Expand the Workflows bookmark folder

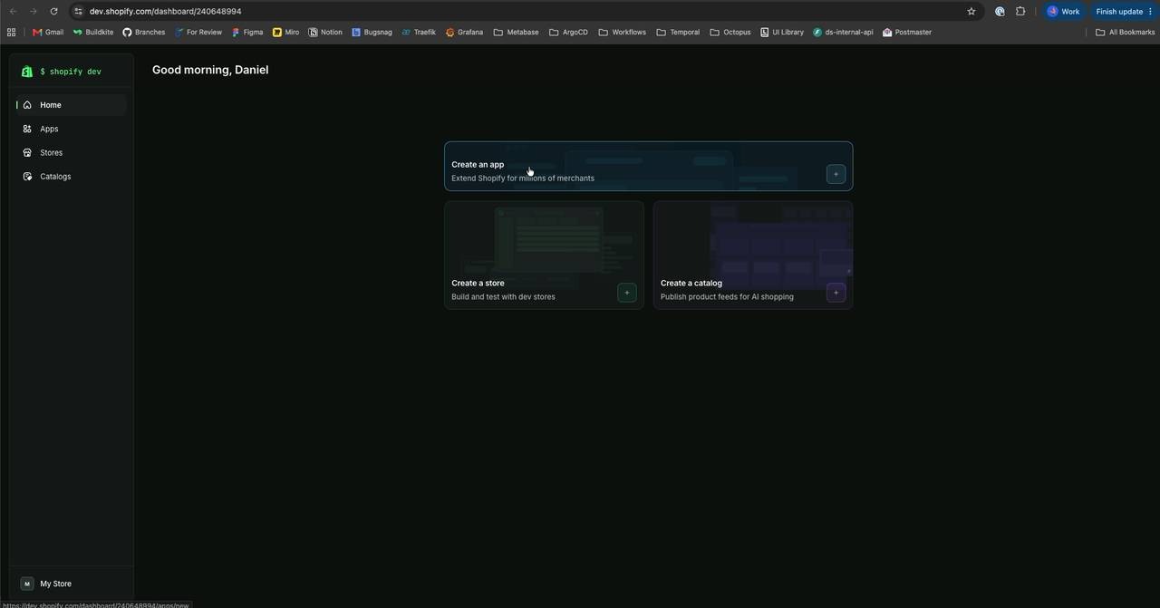coord(623,32)
